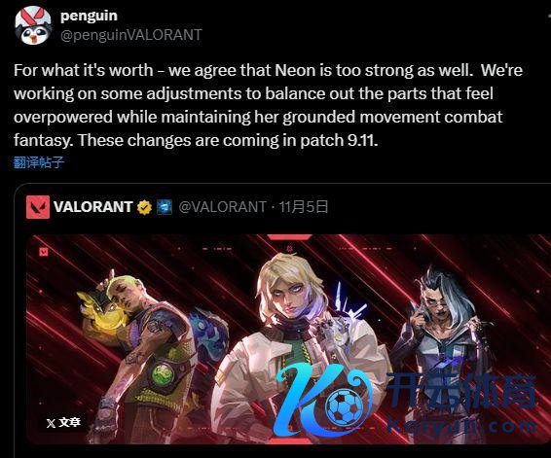Click the gold verified badge
The height and width of the screenshot is (458, 551).
click(144, 207)
